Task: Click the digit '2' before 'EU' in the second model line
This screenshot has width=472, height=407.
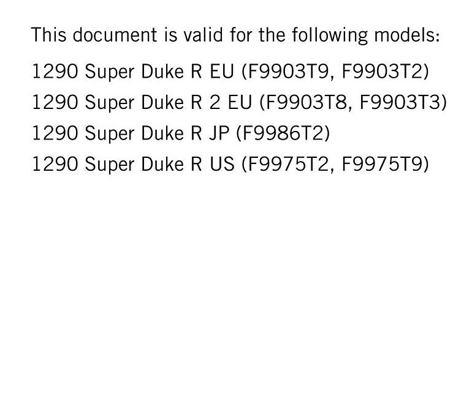Action: point(215,102)
